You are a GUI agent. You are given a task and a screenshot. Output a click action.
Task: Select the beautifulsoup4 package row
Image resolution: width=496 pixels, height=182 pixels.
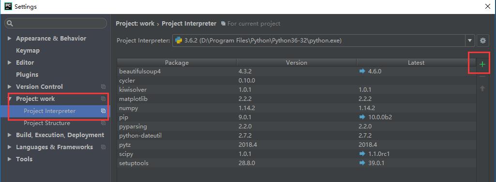297,71
